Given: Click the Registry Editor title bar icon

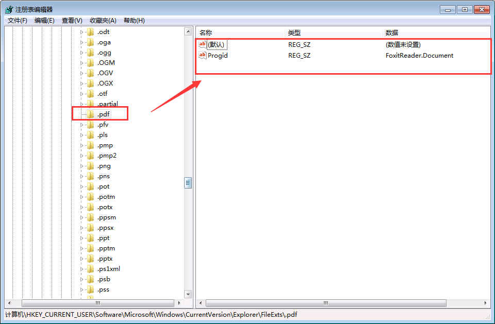Looking at the screenshot, I should (9, 9).
